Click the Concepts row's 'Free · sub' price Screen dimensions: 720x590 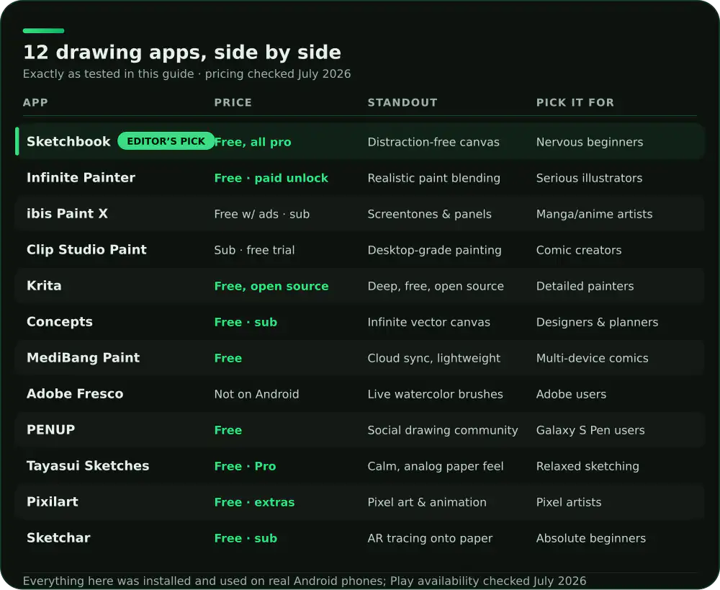click(246, 322)
